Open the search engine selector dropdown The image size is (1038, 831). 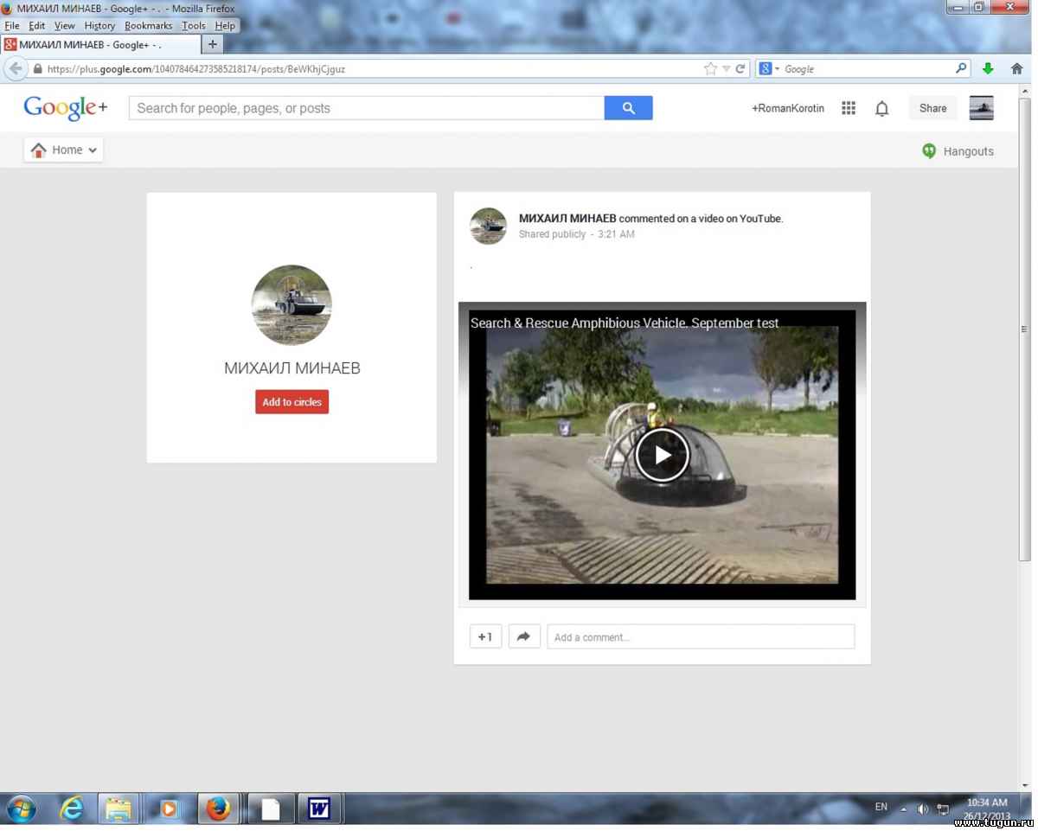[767, 68]
